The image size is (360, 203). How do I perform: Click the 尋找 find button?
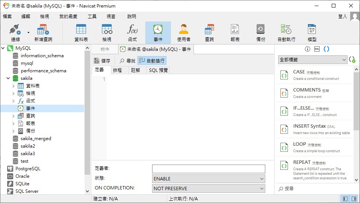point(128,61)
